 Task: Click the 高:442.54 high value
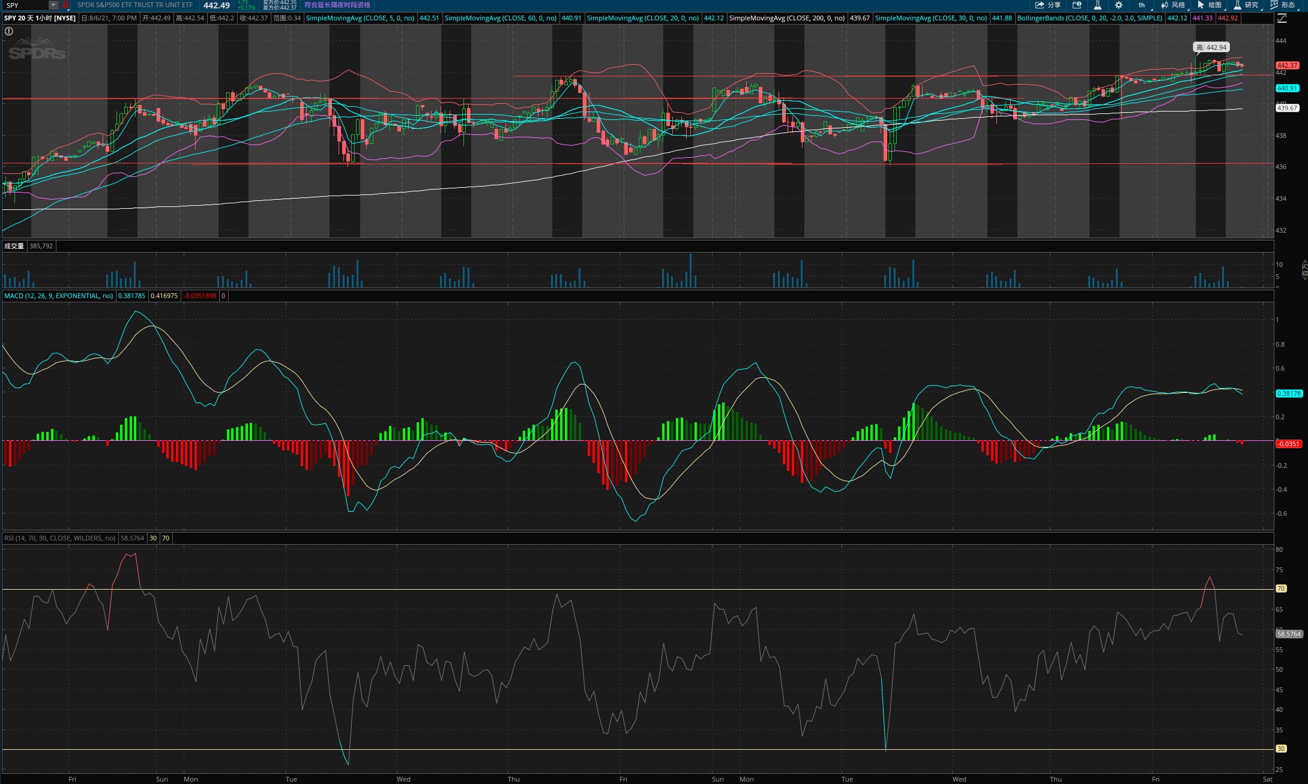[x=190, y=18]
